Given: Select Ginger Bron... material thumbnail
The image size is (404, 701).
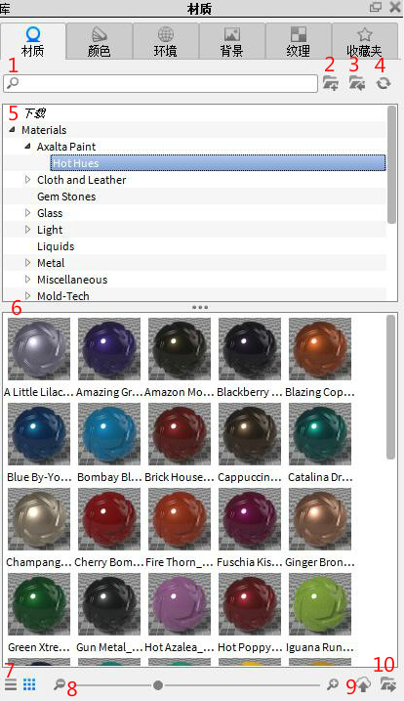Looking at the screenshot, I should pyautogui.click(x=320, y=518).
